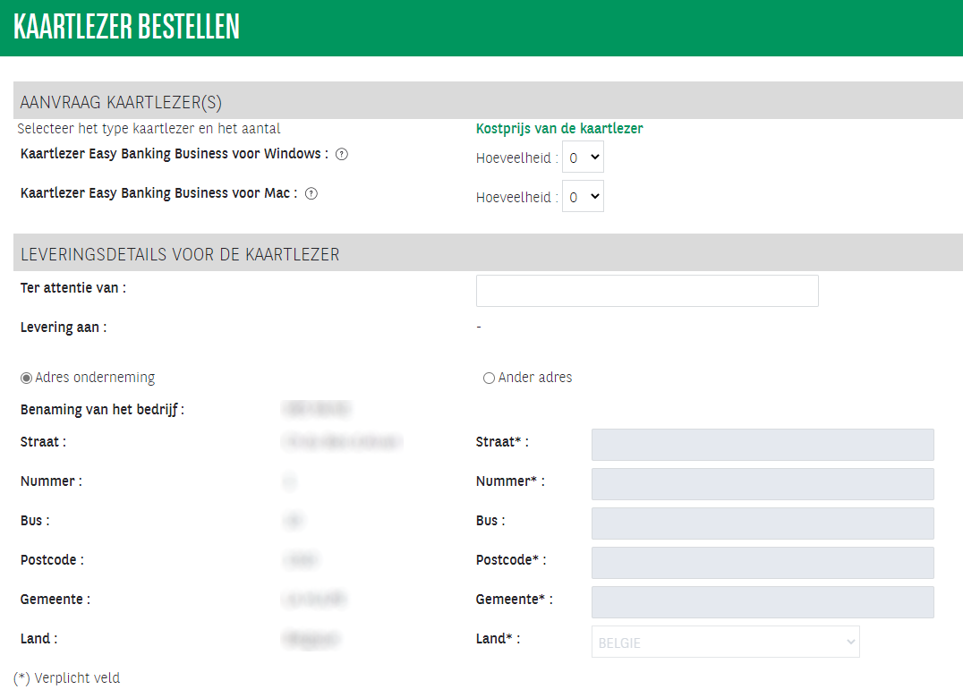The image size is (963, 698).
Task: Click 'Kaartlezer Easy Banking Business voor Windows' label
Action: coord(170,154)
